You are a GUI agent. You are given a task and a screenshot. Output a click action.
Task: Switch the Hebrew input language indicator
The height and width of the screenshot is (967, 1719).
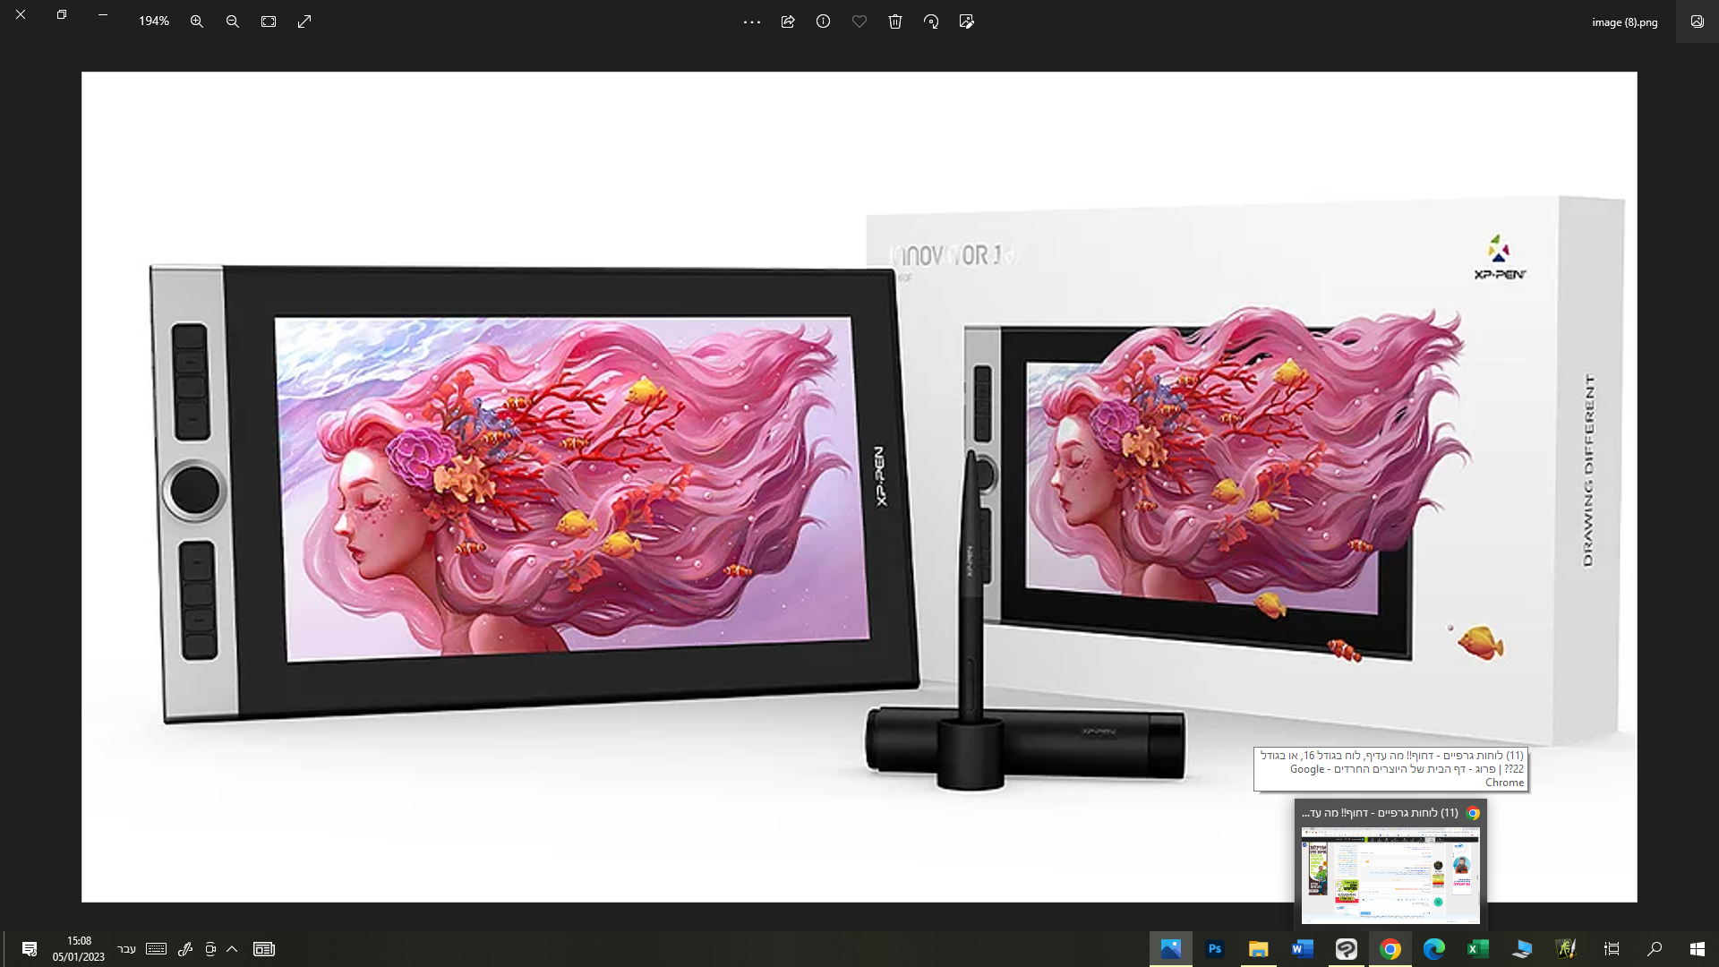coord(126,949)
